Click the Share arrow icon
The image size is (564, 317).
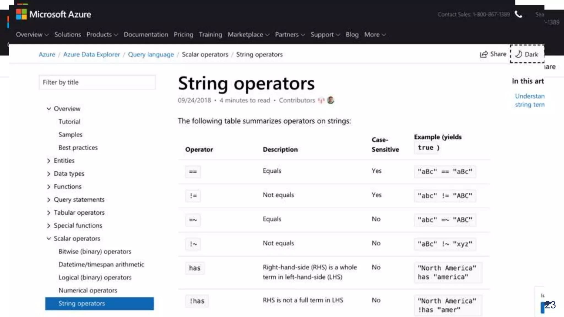point(484,54)
